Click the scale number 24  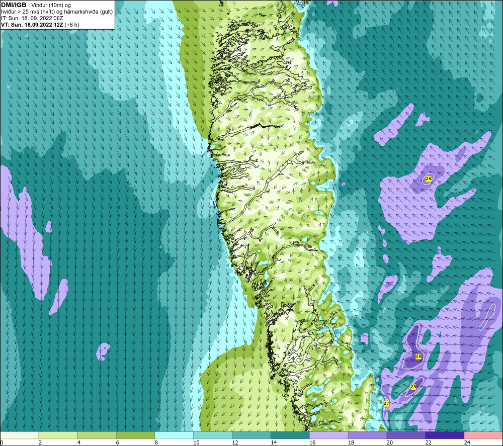coord(467,442)
